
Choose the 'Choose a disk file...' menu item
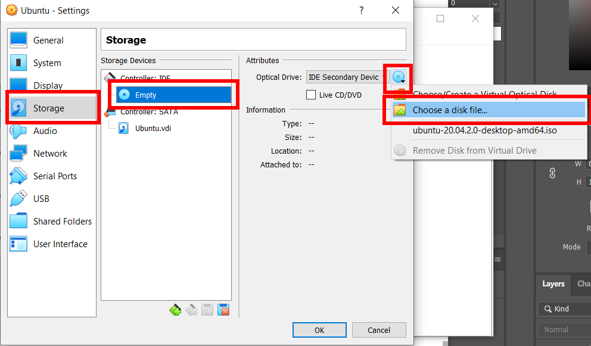[x=489, y=110]
